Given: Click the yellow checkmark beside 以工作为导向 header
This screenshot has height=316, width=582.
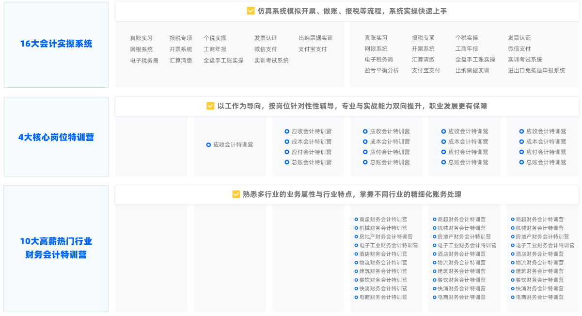Looking at the screenshot, I should pos(210,106).
